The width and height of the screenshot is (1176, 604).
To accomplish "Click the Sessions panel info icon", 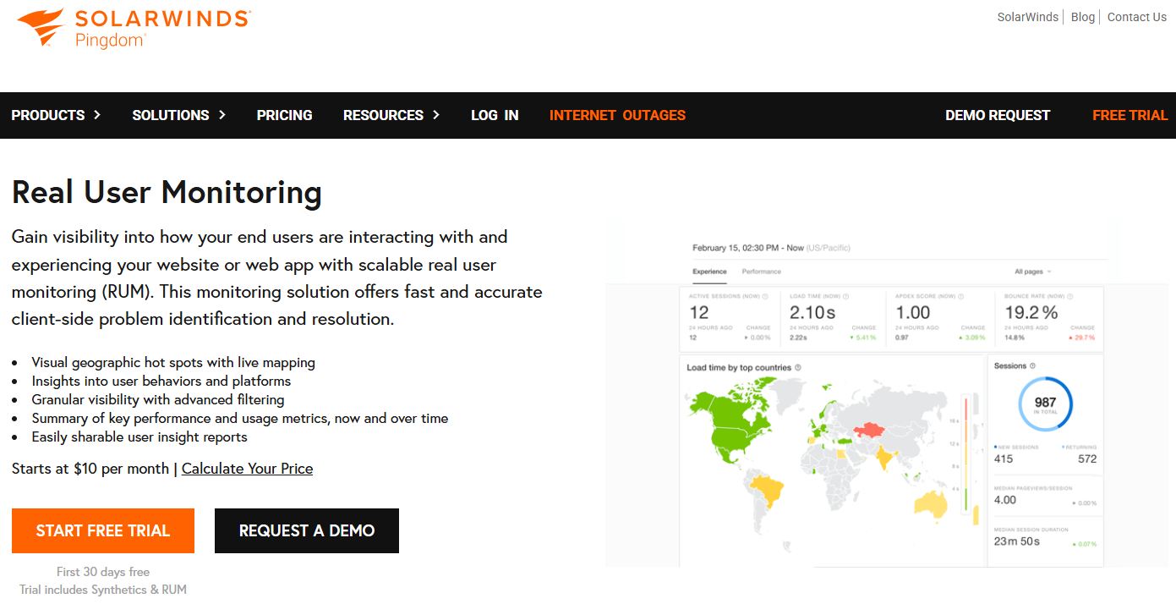I will coord(1031,365).
